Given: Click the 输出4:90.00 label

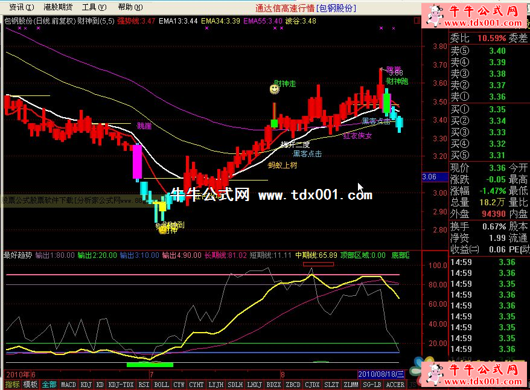Looking at the screenshot, I should (182, 255).
